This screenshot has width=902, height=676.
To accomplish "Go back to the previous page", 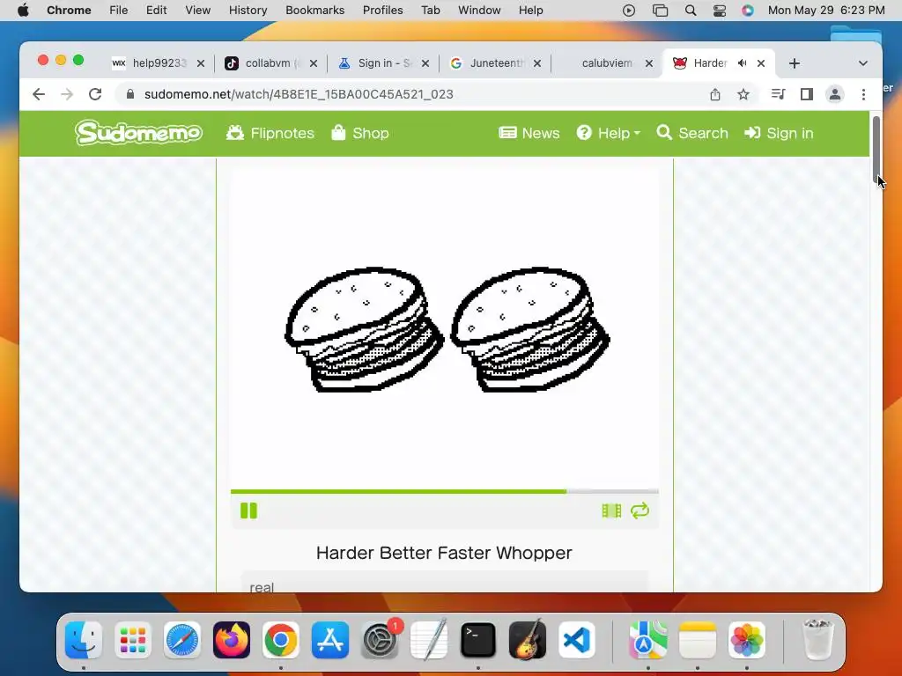I will [x=39, y=94].
